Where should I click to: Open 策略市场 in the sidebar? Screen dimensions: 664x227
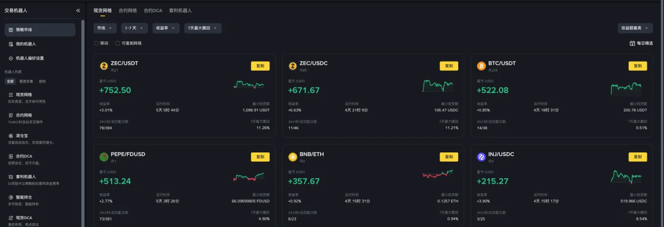point(40,30)
